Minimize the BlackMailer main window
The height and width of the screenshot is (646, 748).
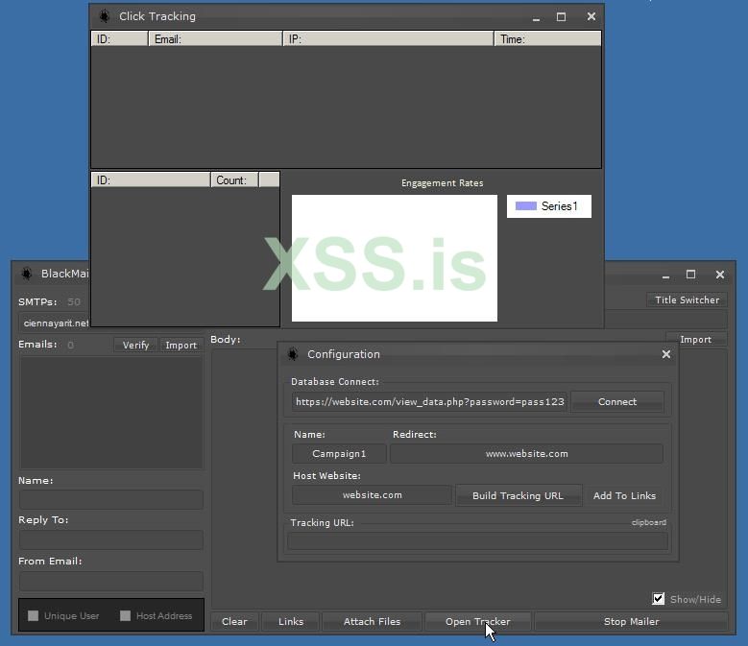tap(666, 276)
